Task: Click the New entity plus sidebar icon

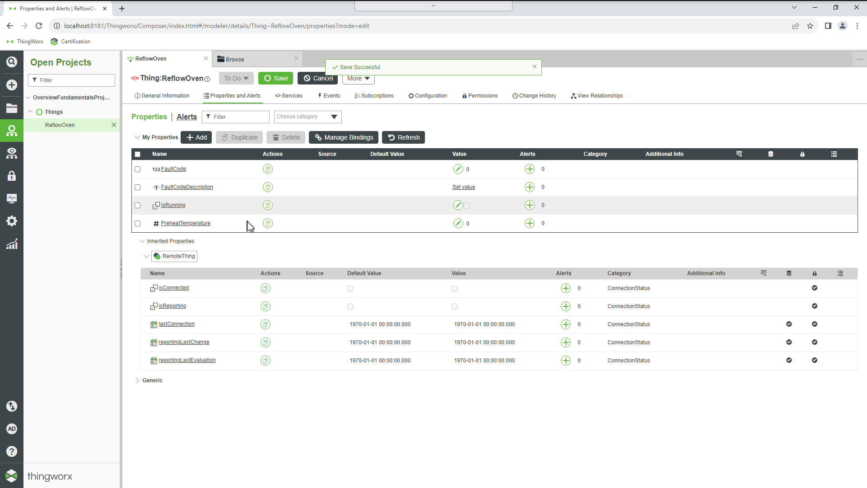Action: click(12, 85)
